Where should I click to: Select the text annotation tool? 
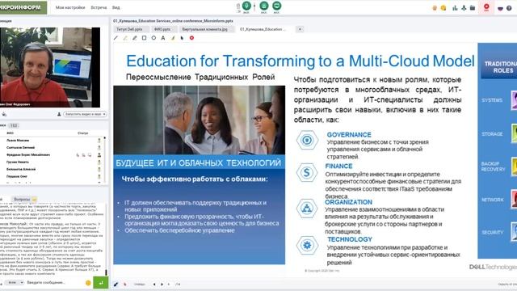pos(163,38)
